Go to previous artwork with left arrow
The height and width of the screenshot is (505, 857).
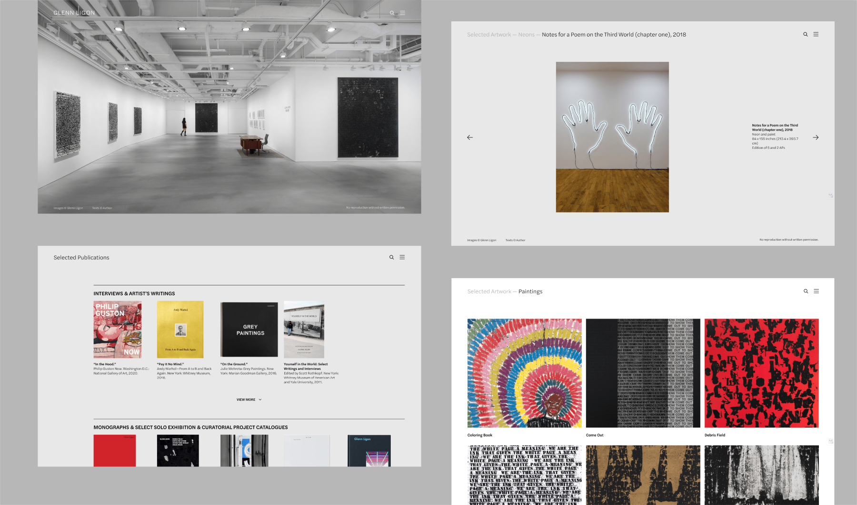pos(470,137)
